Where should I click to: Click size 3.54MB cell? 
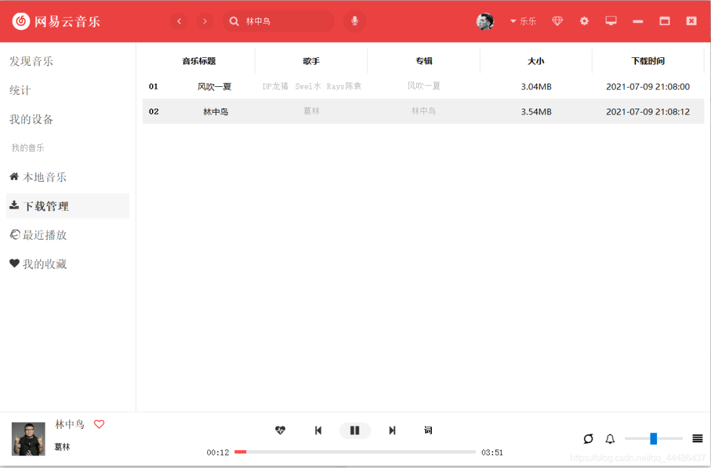536,111
